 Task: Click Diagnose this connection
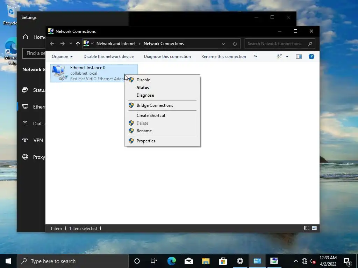[167, 57]
